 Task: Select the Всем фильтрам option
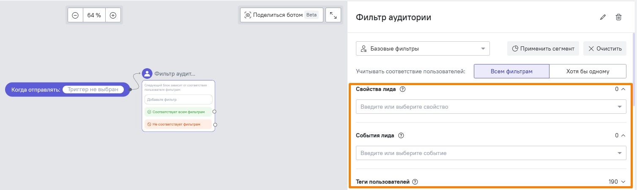click(x=511, y=71)
